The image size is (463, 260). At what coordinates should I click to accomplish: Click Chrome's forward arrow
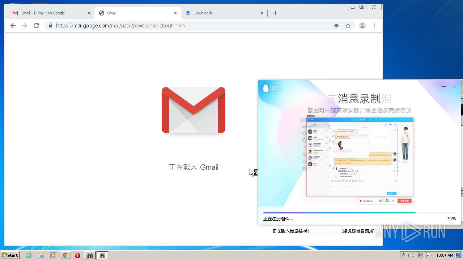pos(25,26)
